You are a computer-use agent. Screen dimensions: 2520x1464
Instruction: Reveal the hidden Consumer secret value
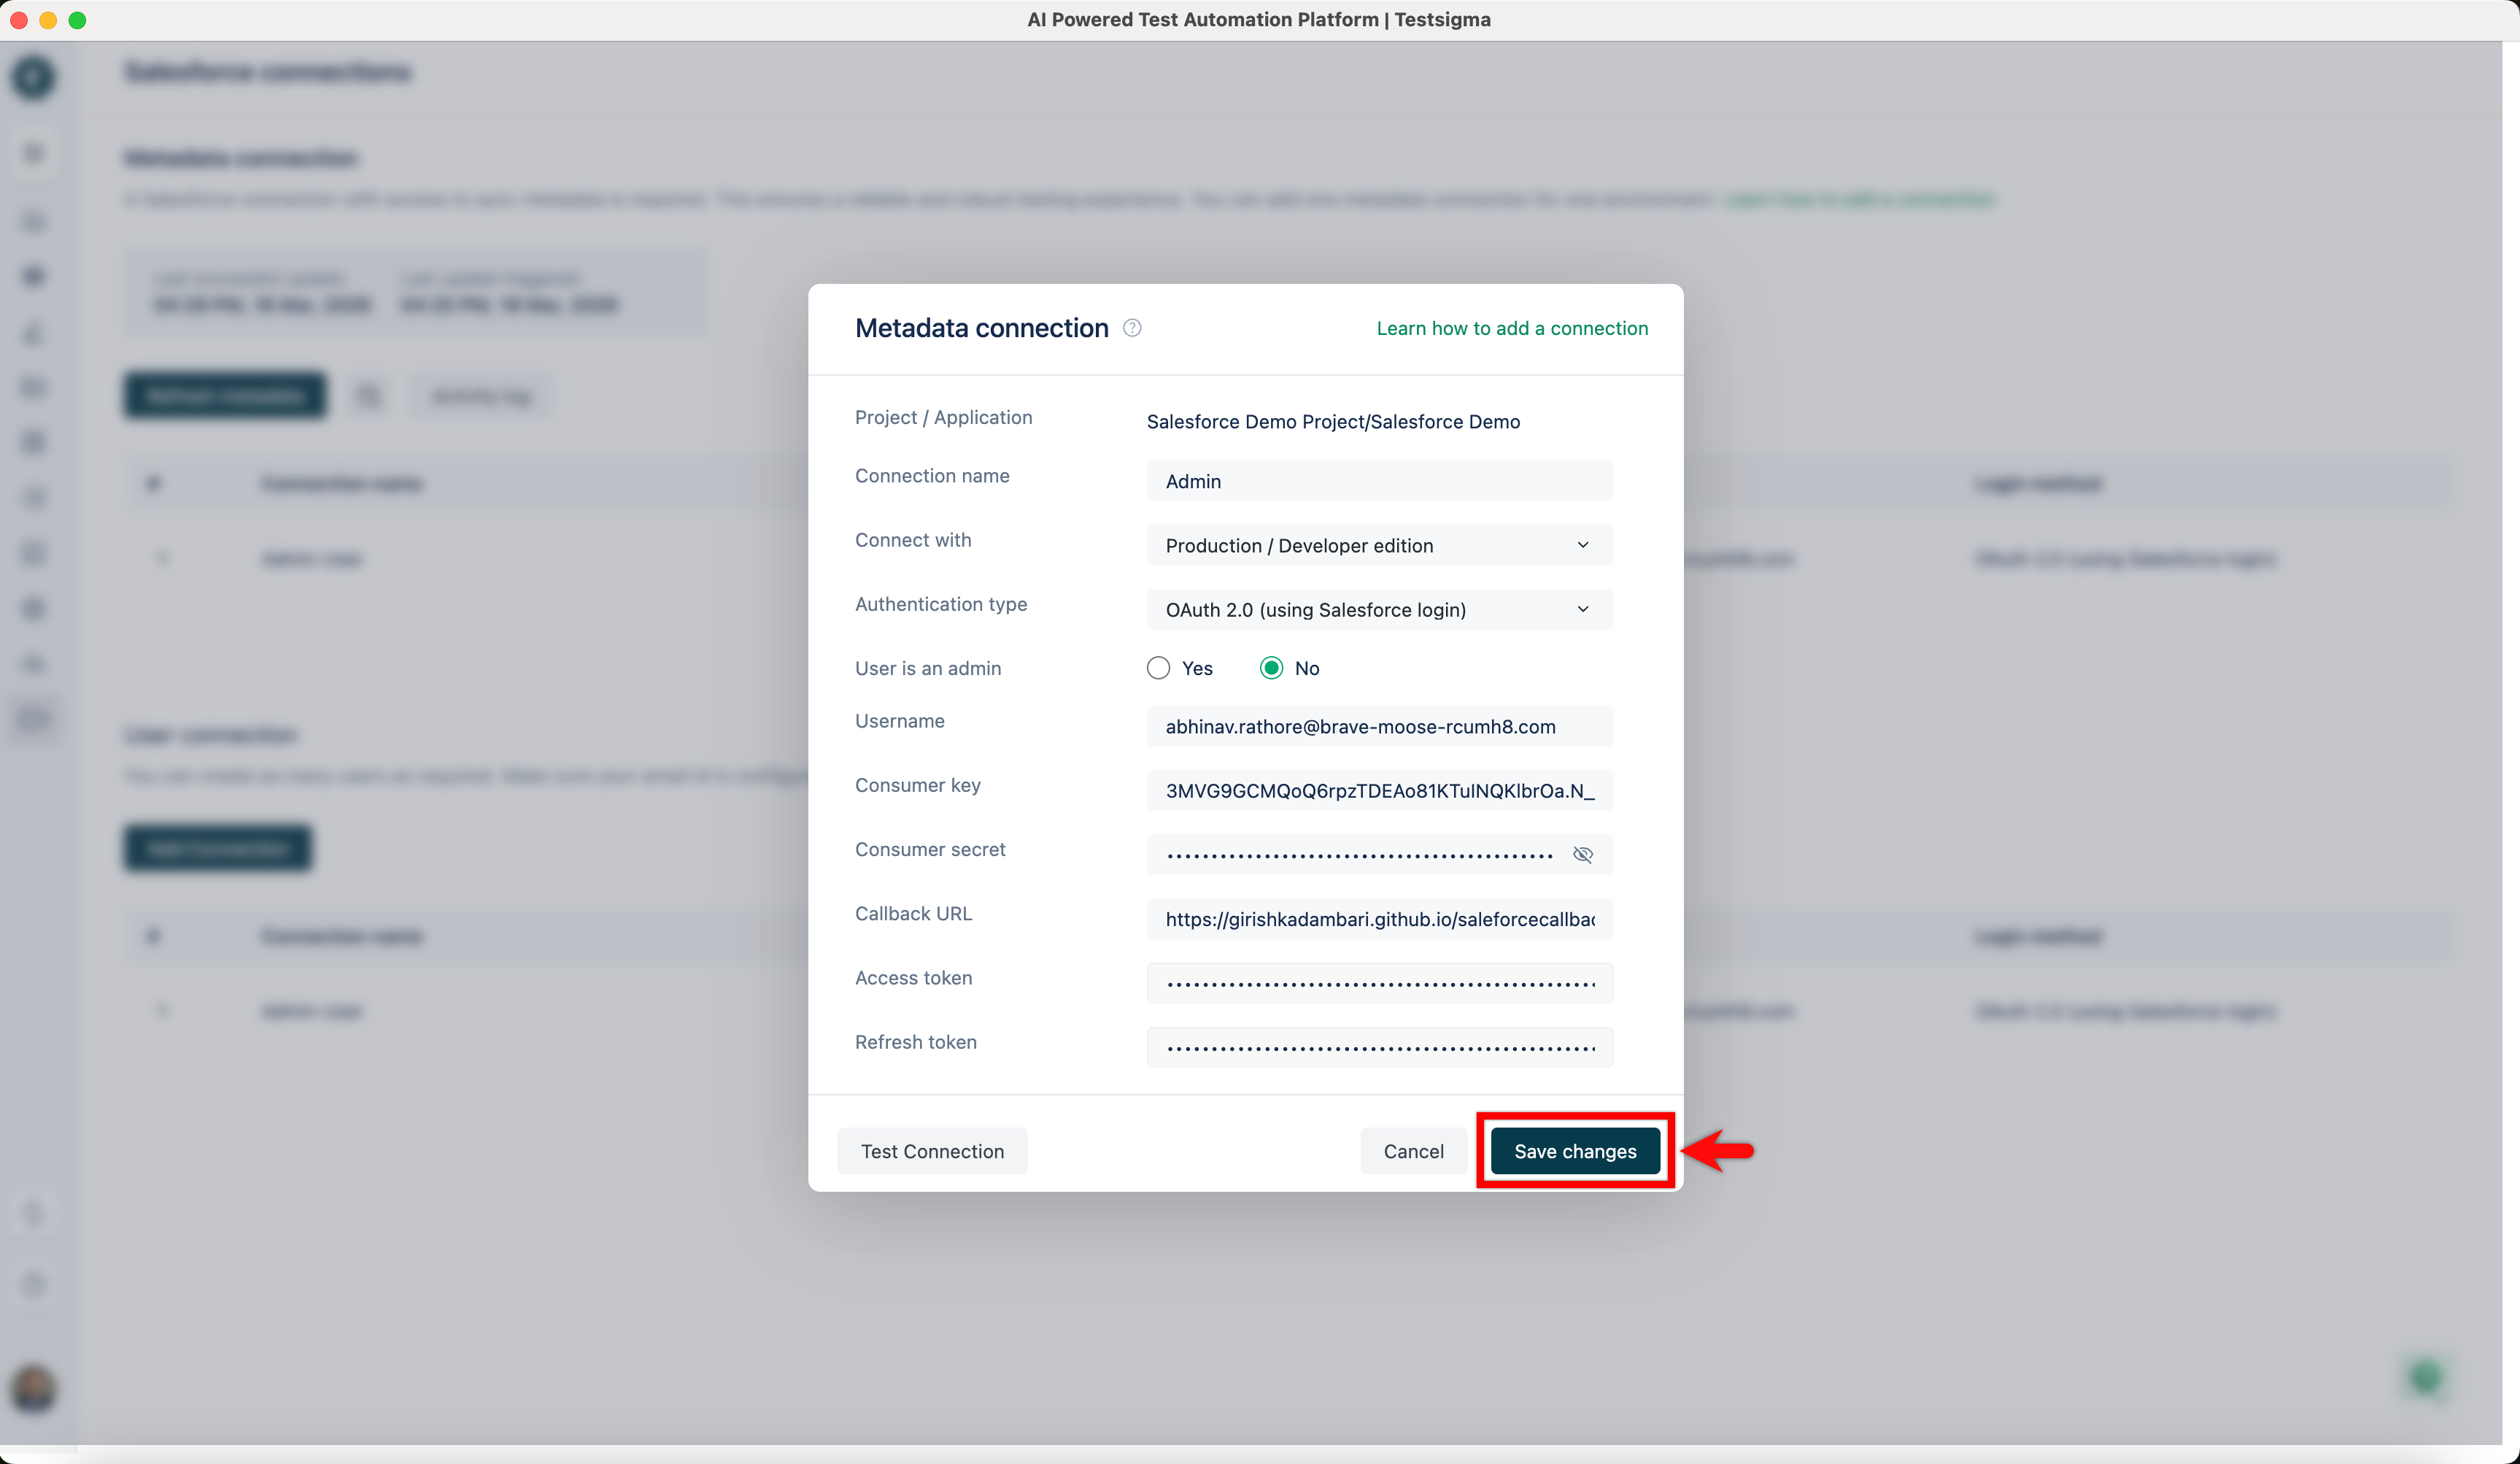tap(1583, 854)
